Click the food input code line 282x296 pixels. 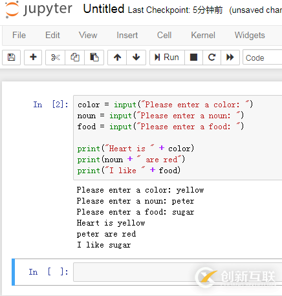(160, 127)
